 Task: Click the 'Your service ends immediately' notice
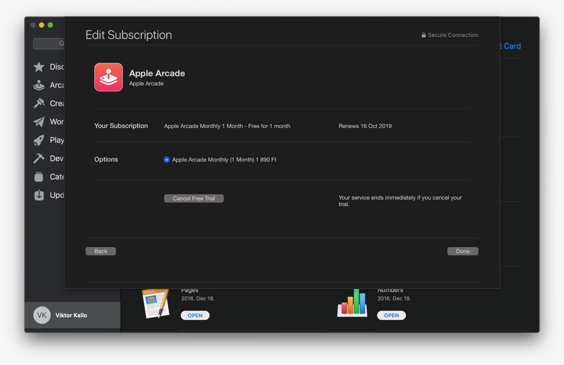coord(400,201)
